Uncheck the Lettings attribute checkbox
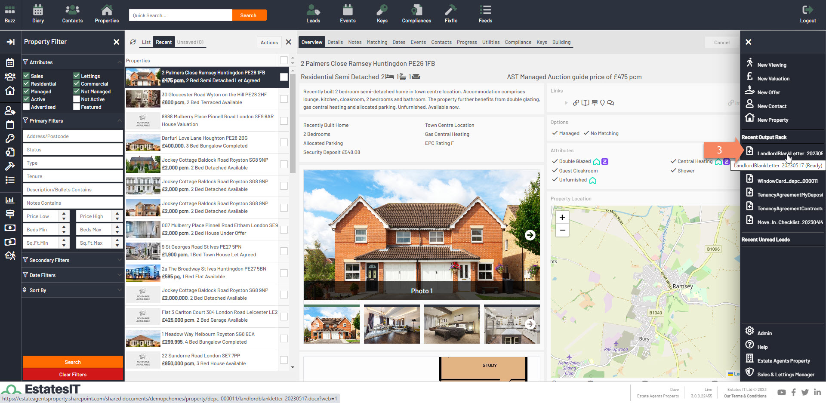826x403 pixels. pyautogui.click(x=77, y=76)
